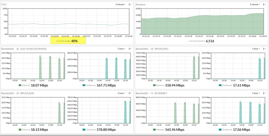
Task: Click the NPUVLAN0 Outbound legend swatch
Action: 84,130
